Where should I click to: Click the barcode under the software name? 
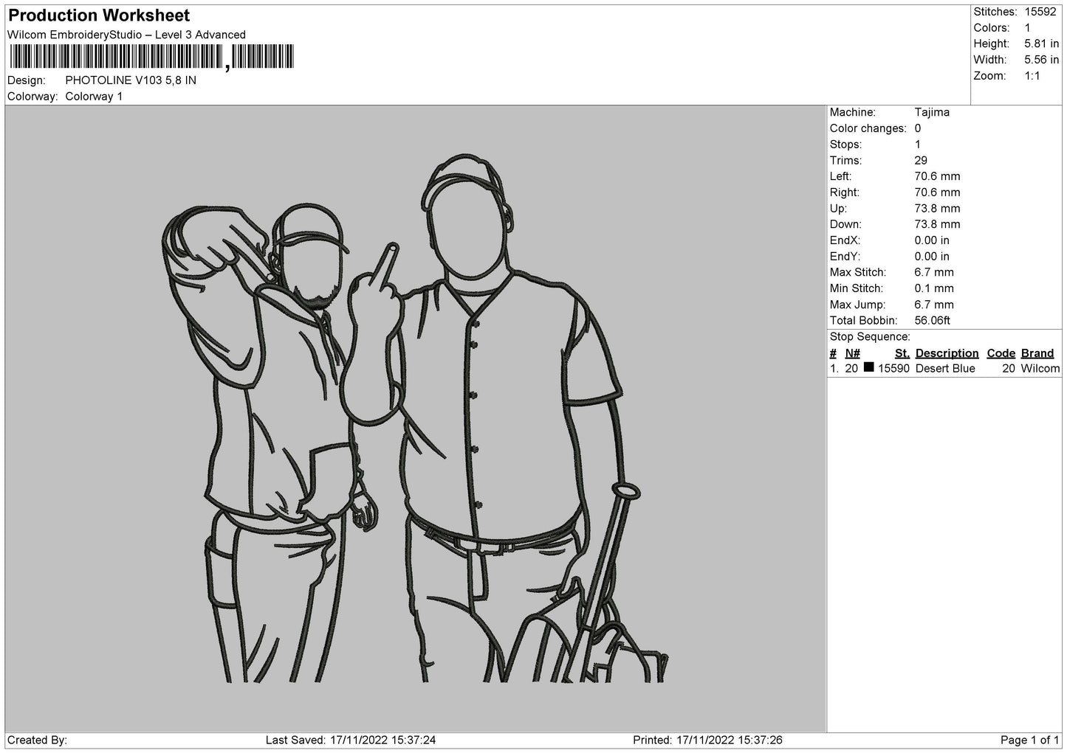point(151,57)
